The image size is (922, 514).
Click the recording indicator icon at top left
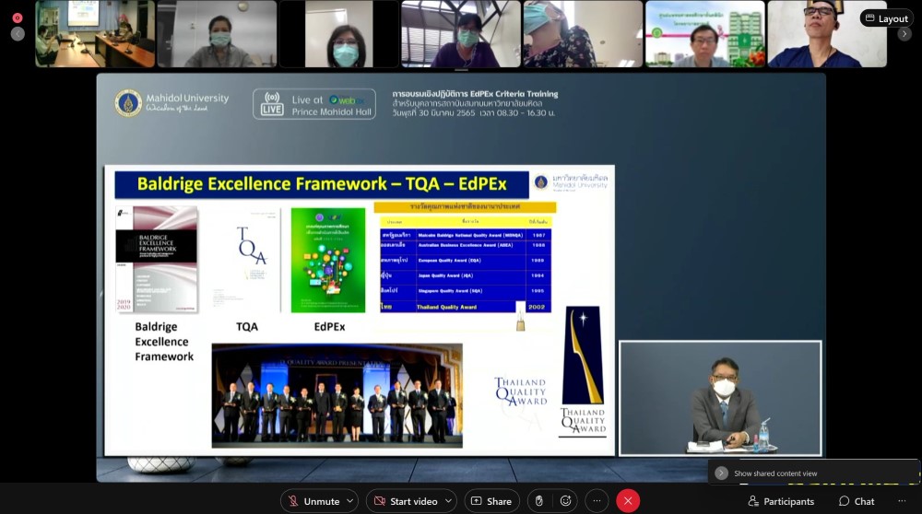[17, 18]
